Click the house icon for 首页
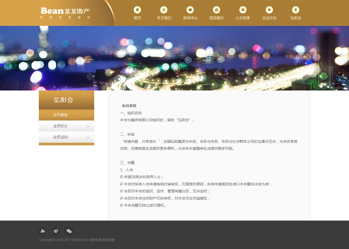The image size is (349, 249). click(x=137, y=10)
